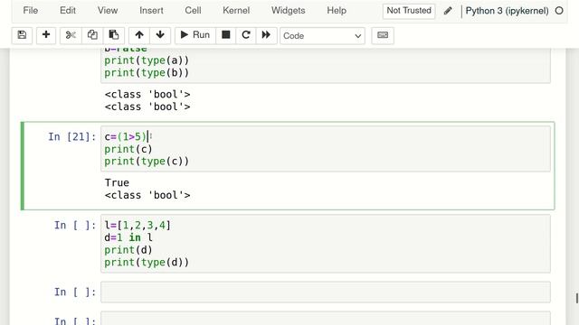Click the print(type(b)) line in top cell

tap(147, 72)
